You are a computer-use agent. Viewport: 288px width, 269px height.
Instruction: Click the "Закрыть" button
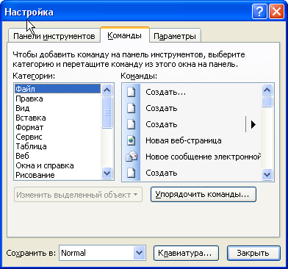(253, 253)
